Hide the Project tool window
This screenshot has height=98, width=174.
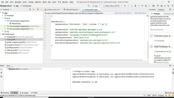click(x=41, y=10)
